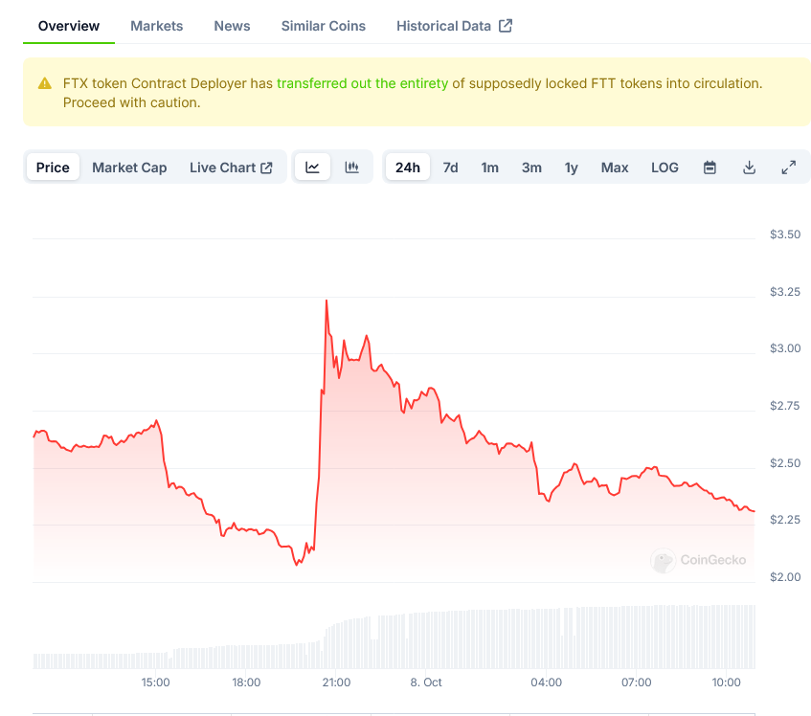Switch to the Markets tab
Screen dimensions: 811x716
[x=156, y=26]
